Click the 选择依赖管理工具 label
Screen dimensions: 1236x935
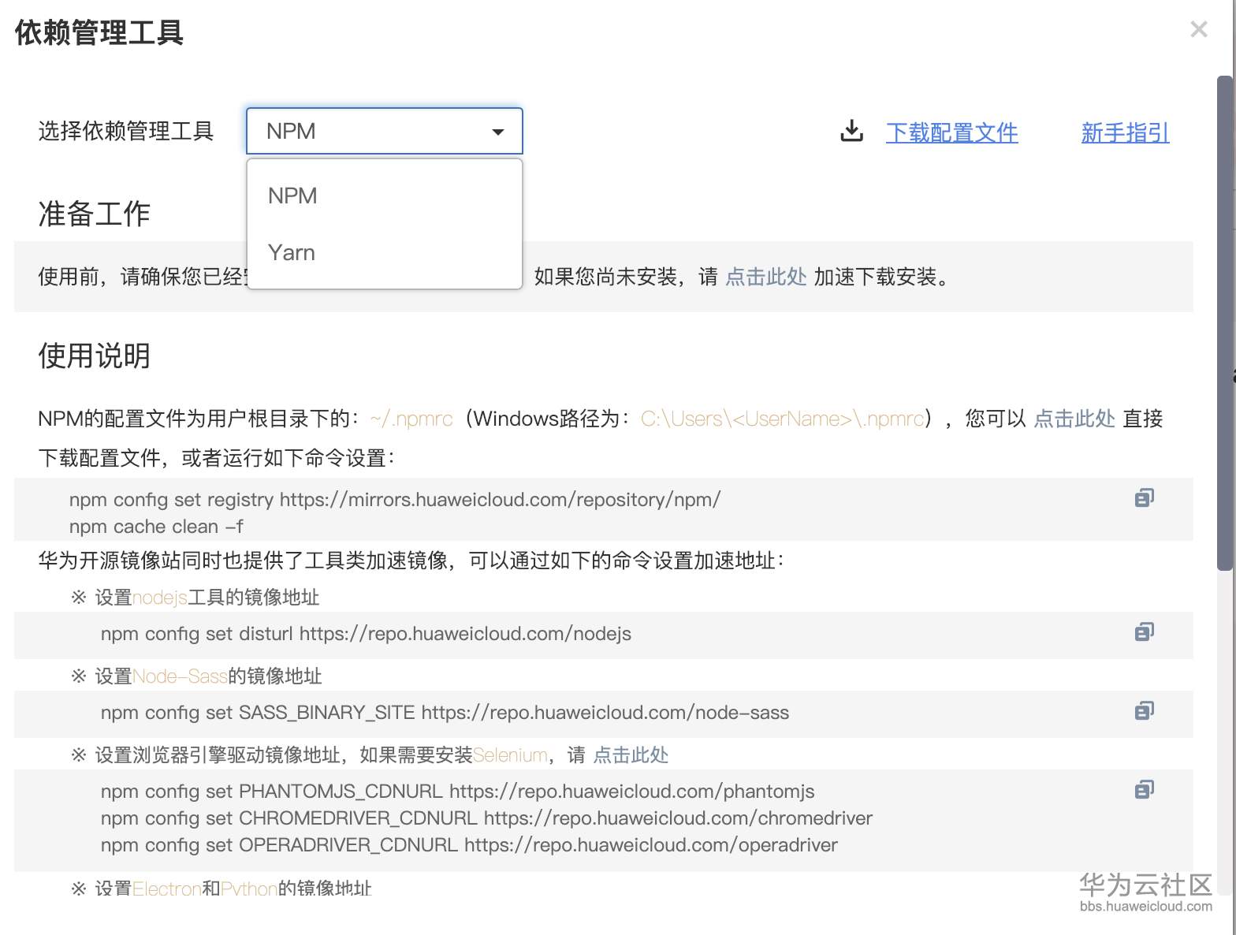[x=126, y=131]
